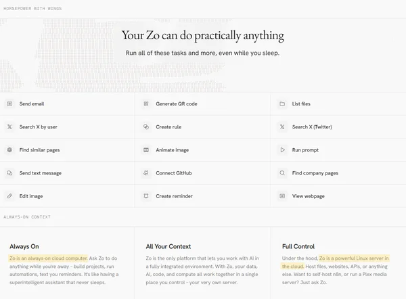Choose the Send text message task

pyautogui.click(x=41, y=172)
